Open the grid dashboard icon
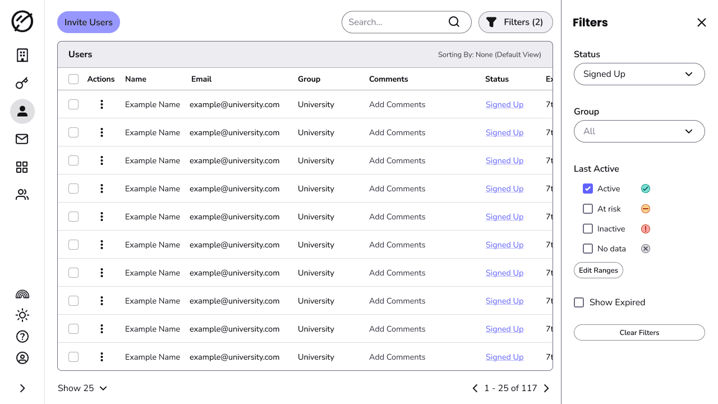The height and width of the screenshot is (404, 718). tap(22, 167)
